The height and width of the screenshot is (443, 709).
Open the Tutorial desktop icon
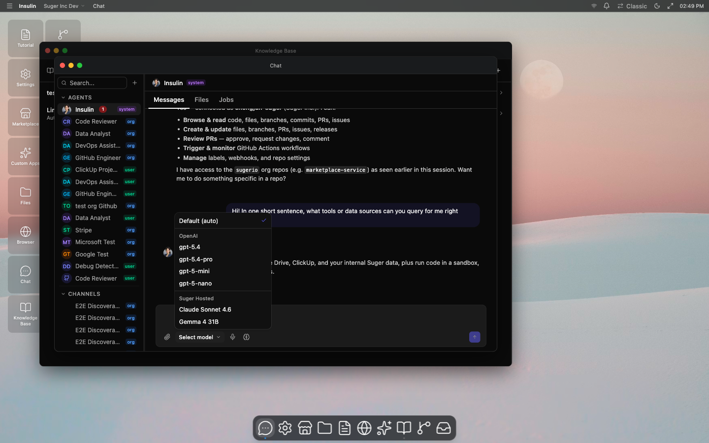26,38
